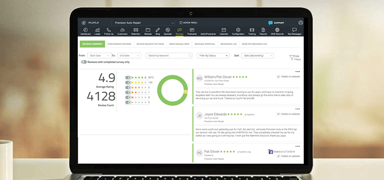Uncheck Visible on website for Pat Glover

click(278, 156)
